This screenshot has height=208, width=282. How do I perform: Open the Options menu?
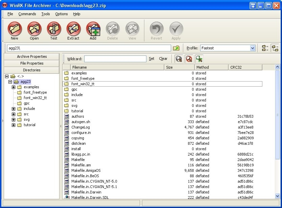point(62,14)
